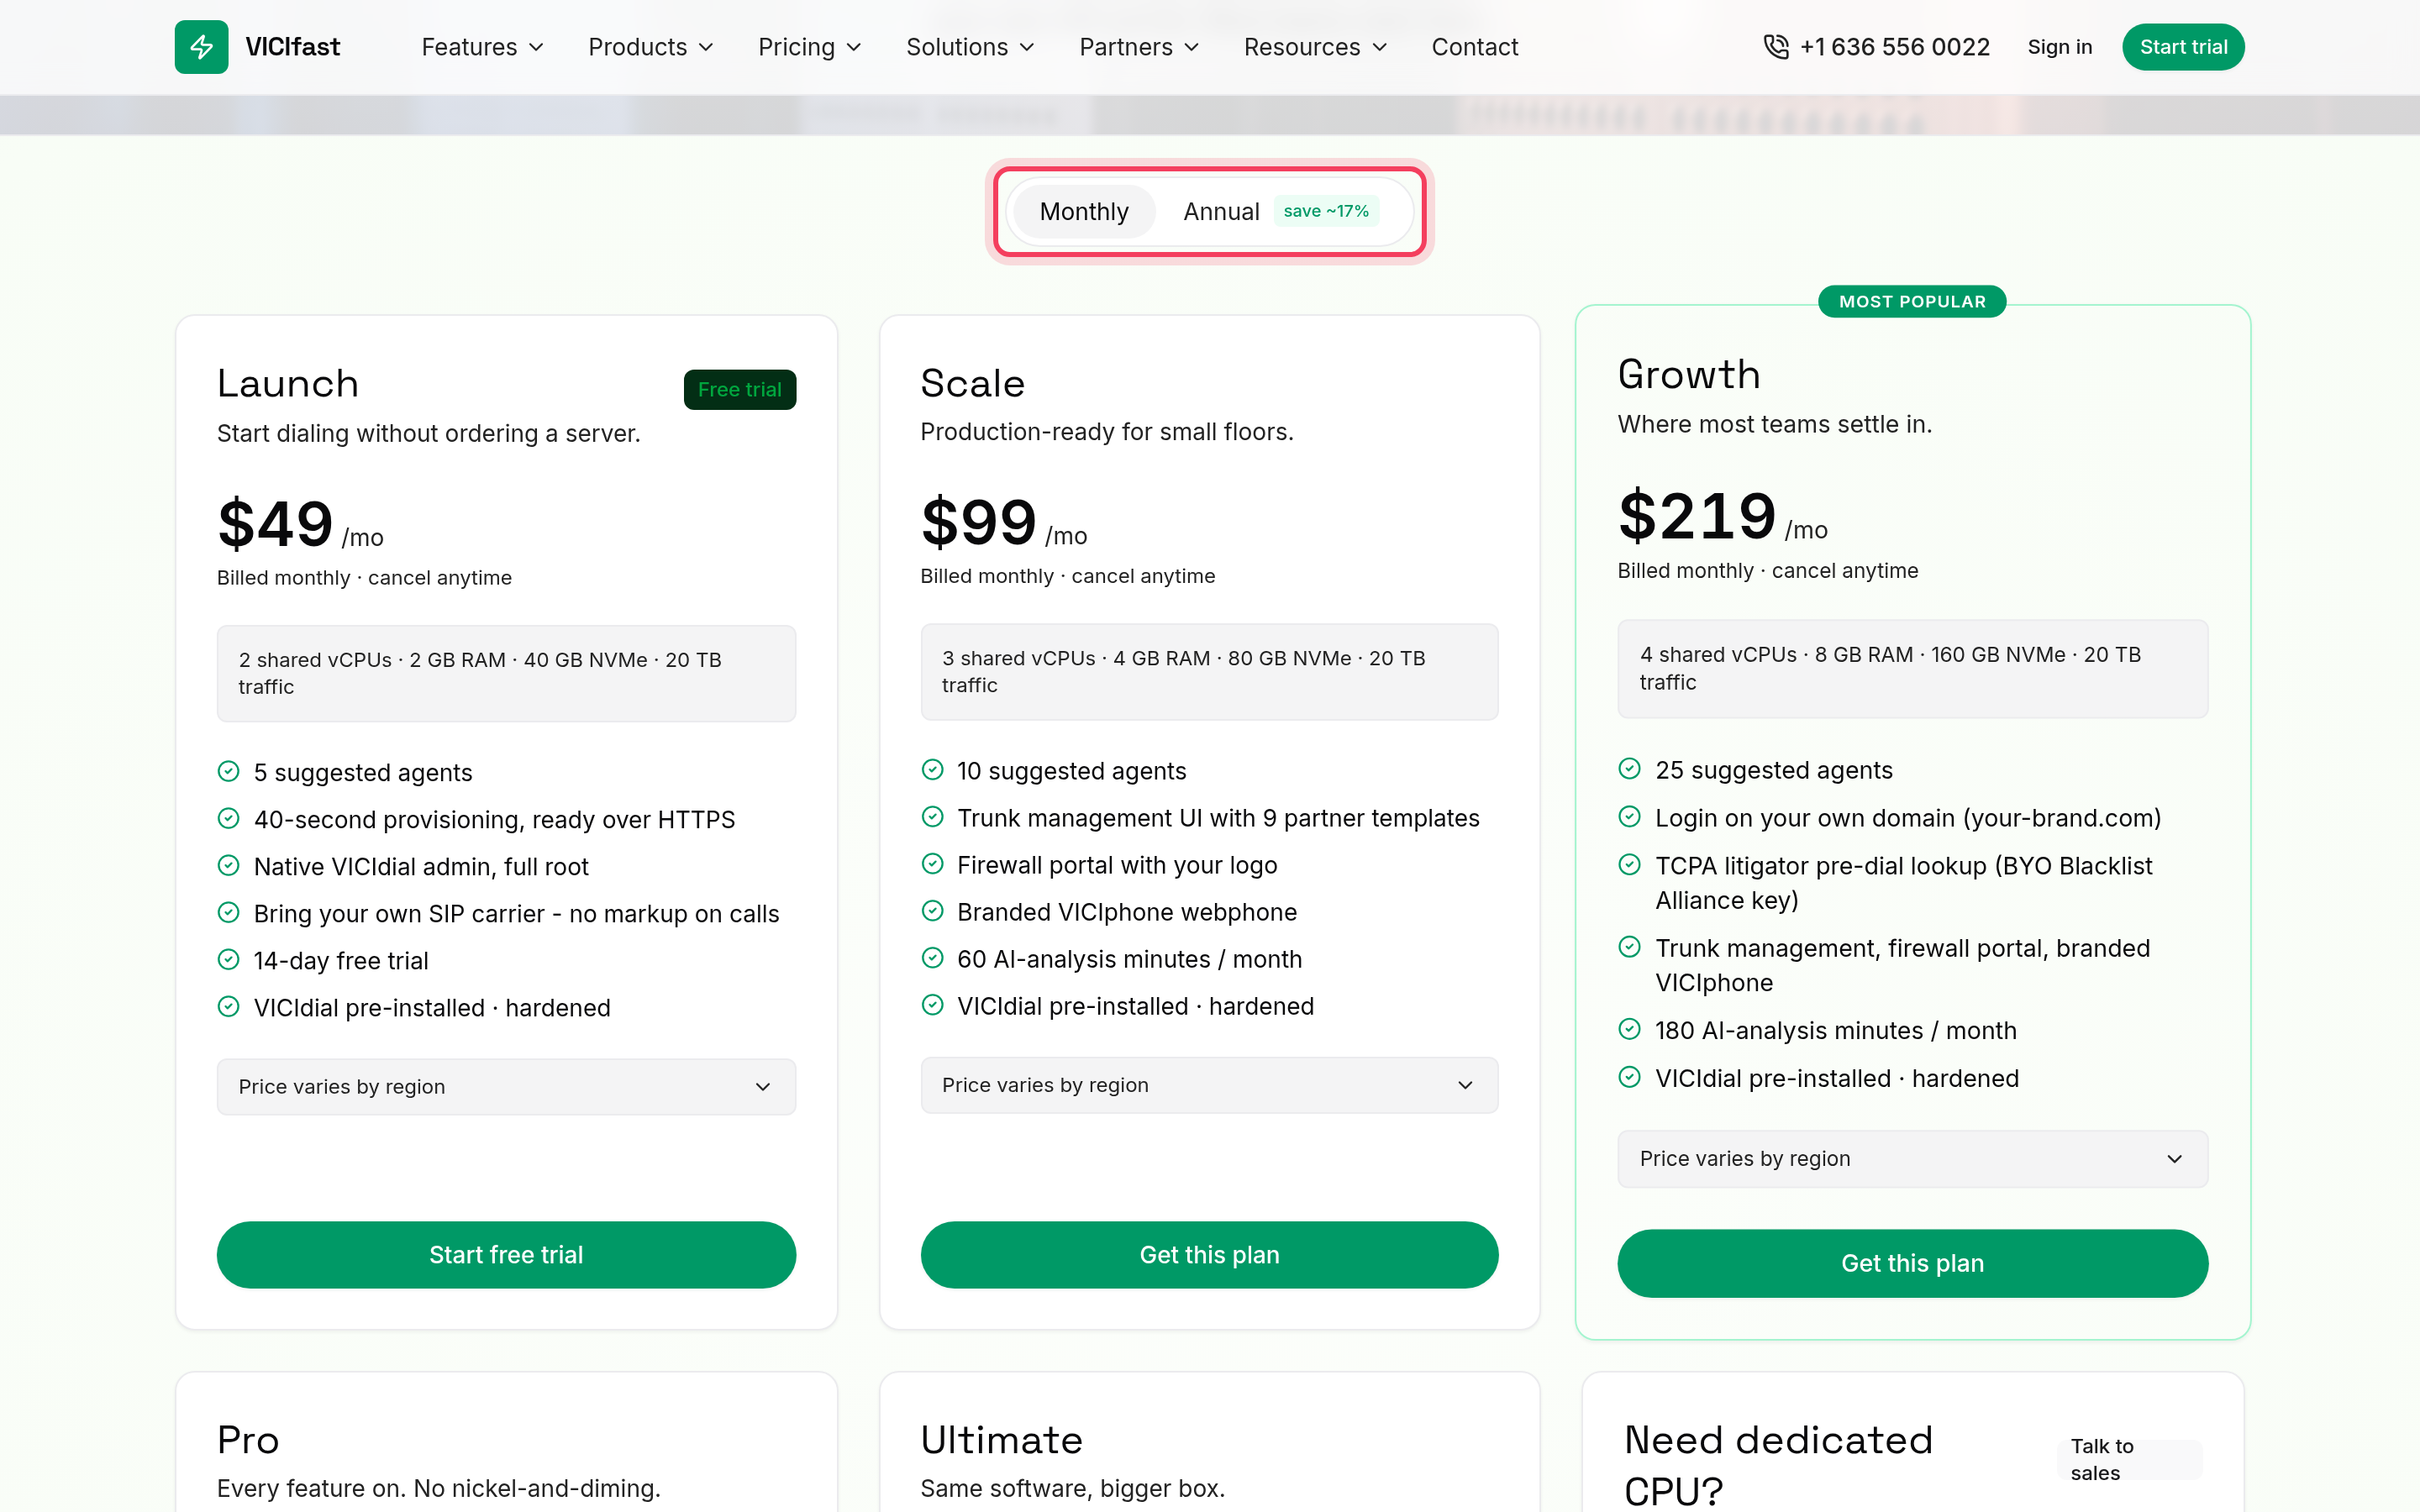The width and height of the screenshot is (2420, 1512).
Task: Open Scale plan region price dropdown
Action: point(1209,1084)
